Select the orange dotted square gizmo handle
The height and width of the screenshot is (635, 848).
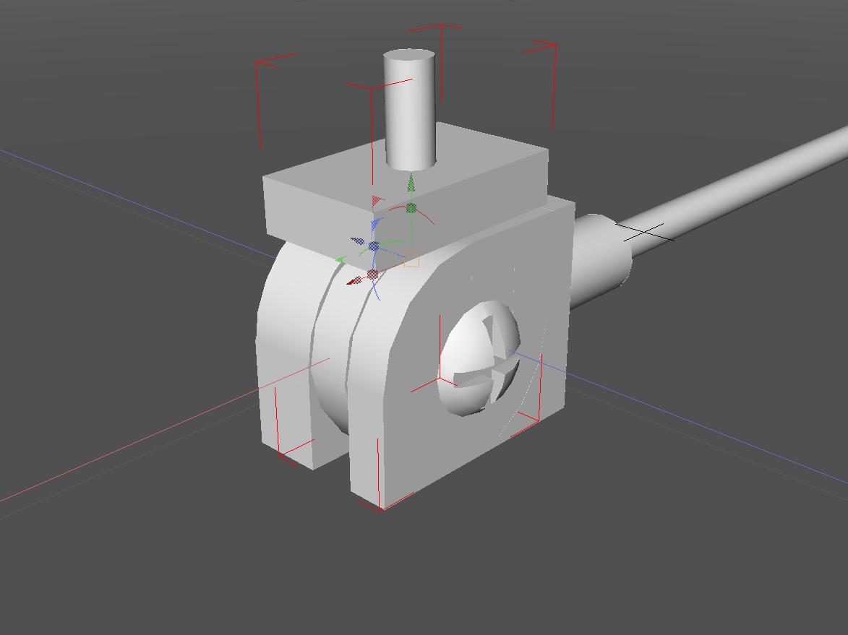tap(411, 258)
